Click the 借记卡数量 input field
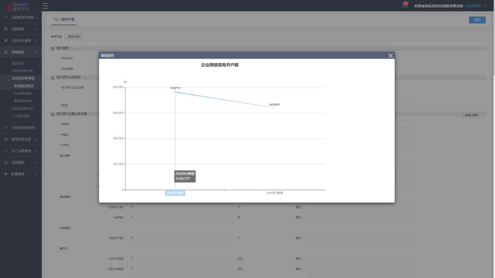Image resolution: width=495 pixels, height=278 pixels. (x=181, y=269)
